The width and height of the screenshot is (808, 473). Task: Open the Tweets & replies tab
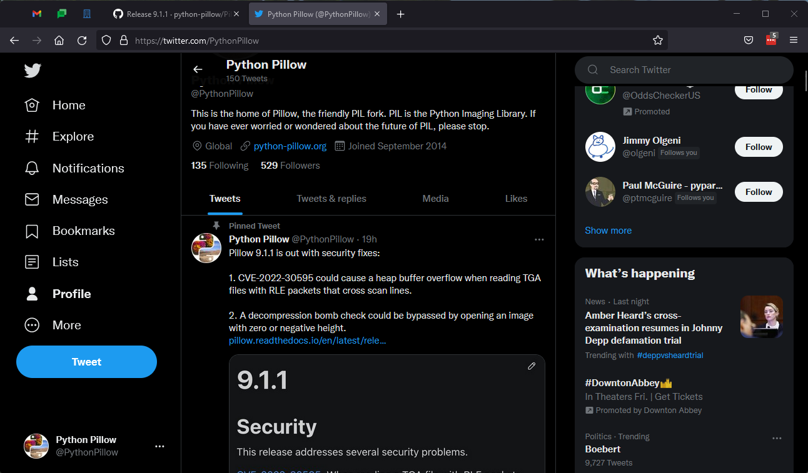[331, 198]
